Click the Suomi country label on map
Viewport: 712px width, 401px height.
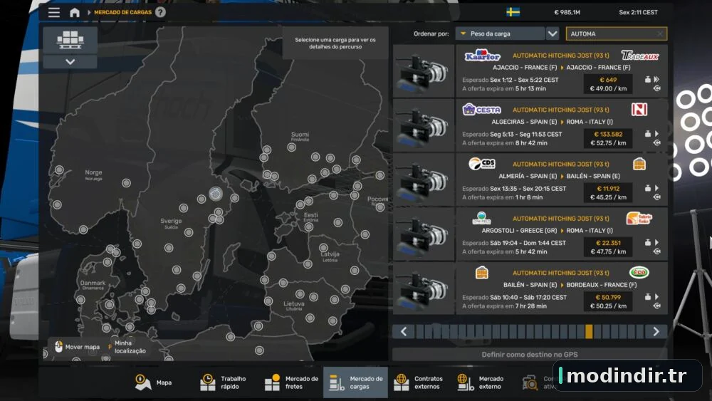point(300,135)
